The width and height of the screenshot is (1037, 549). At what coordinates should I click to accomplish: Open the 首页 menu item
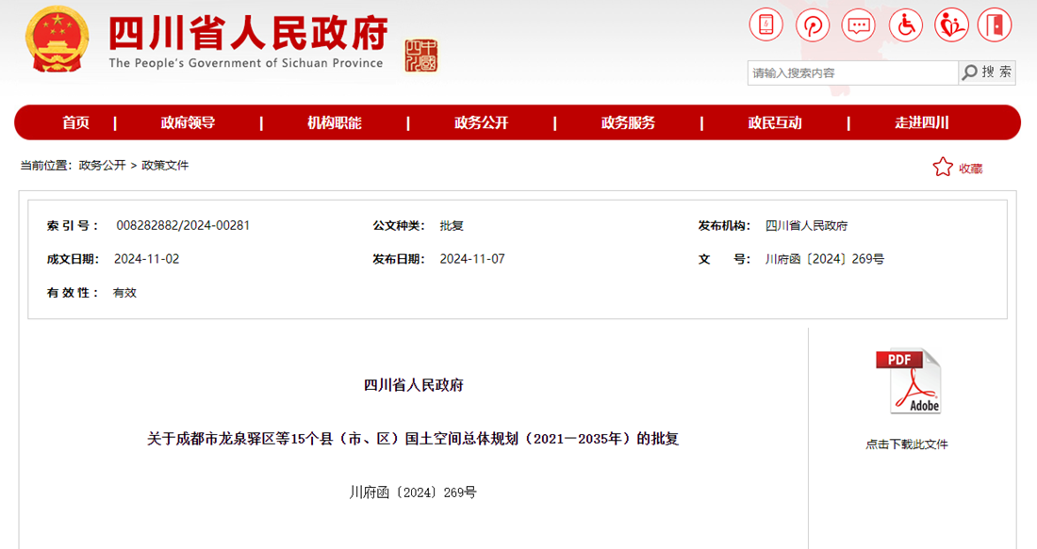pyautogui.click(x=76, y=122)
